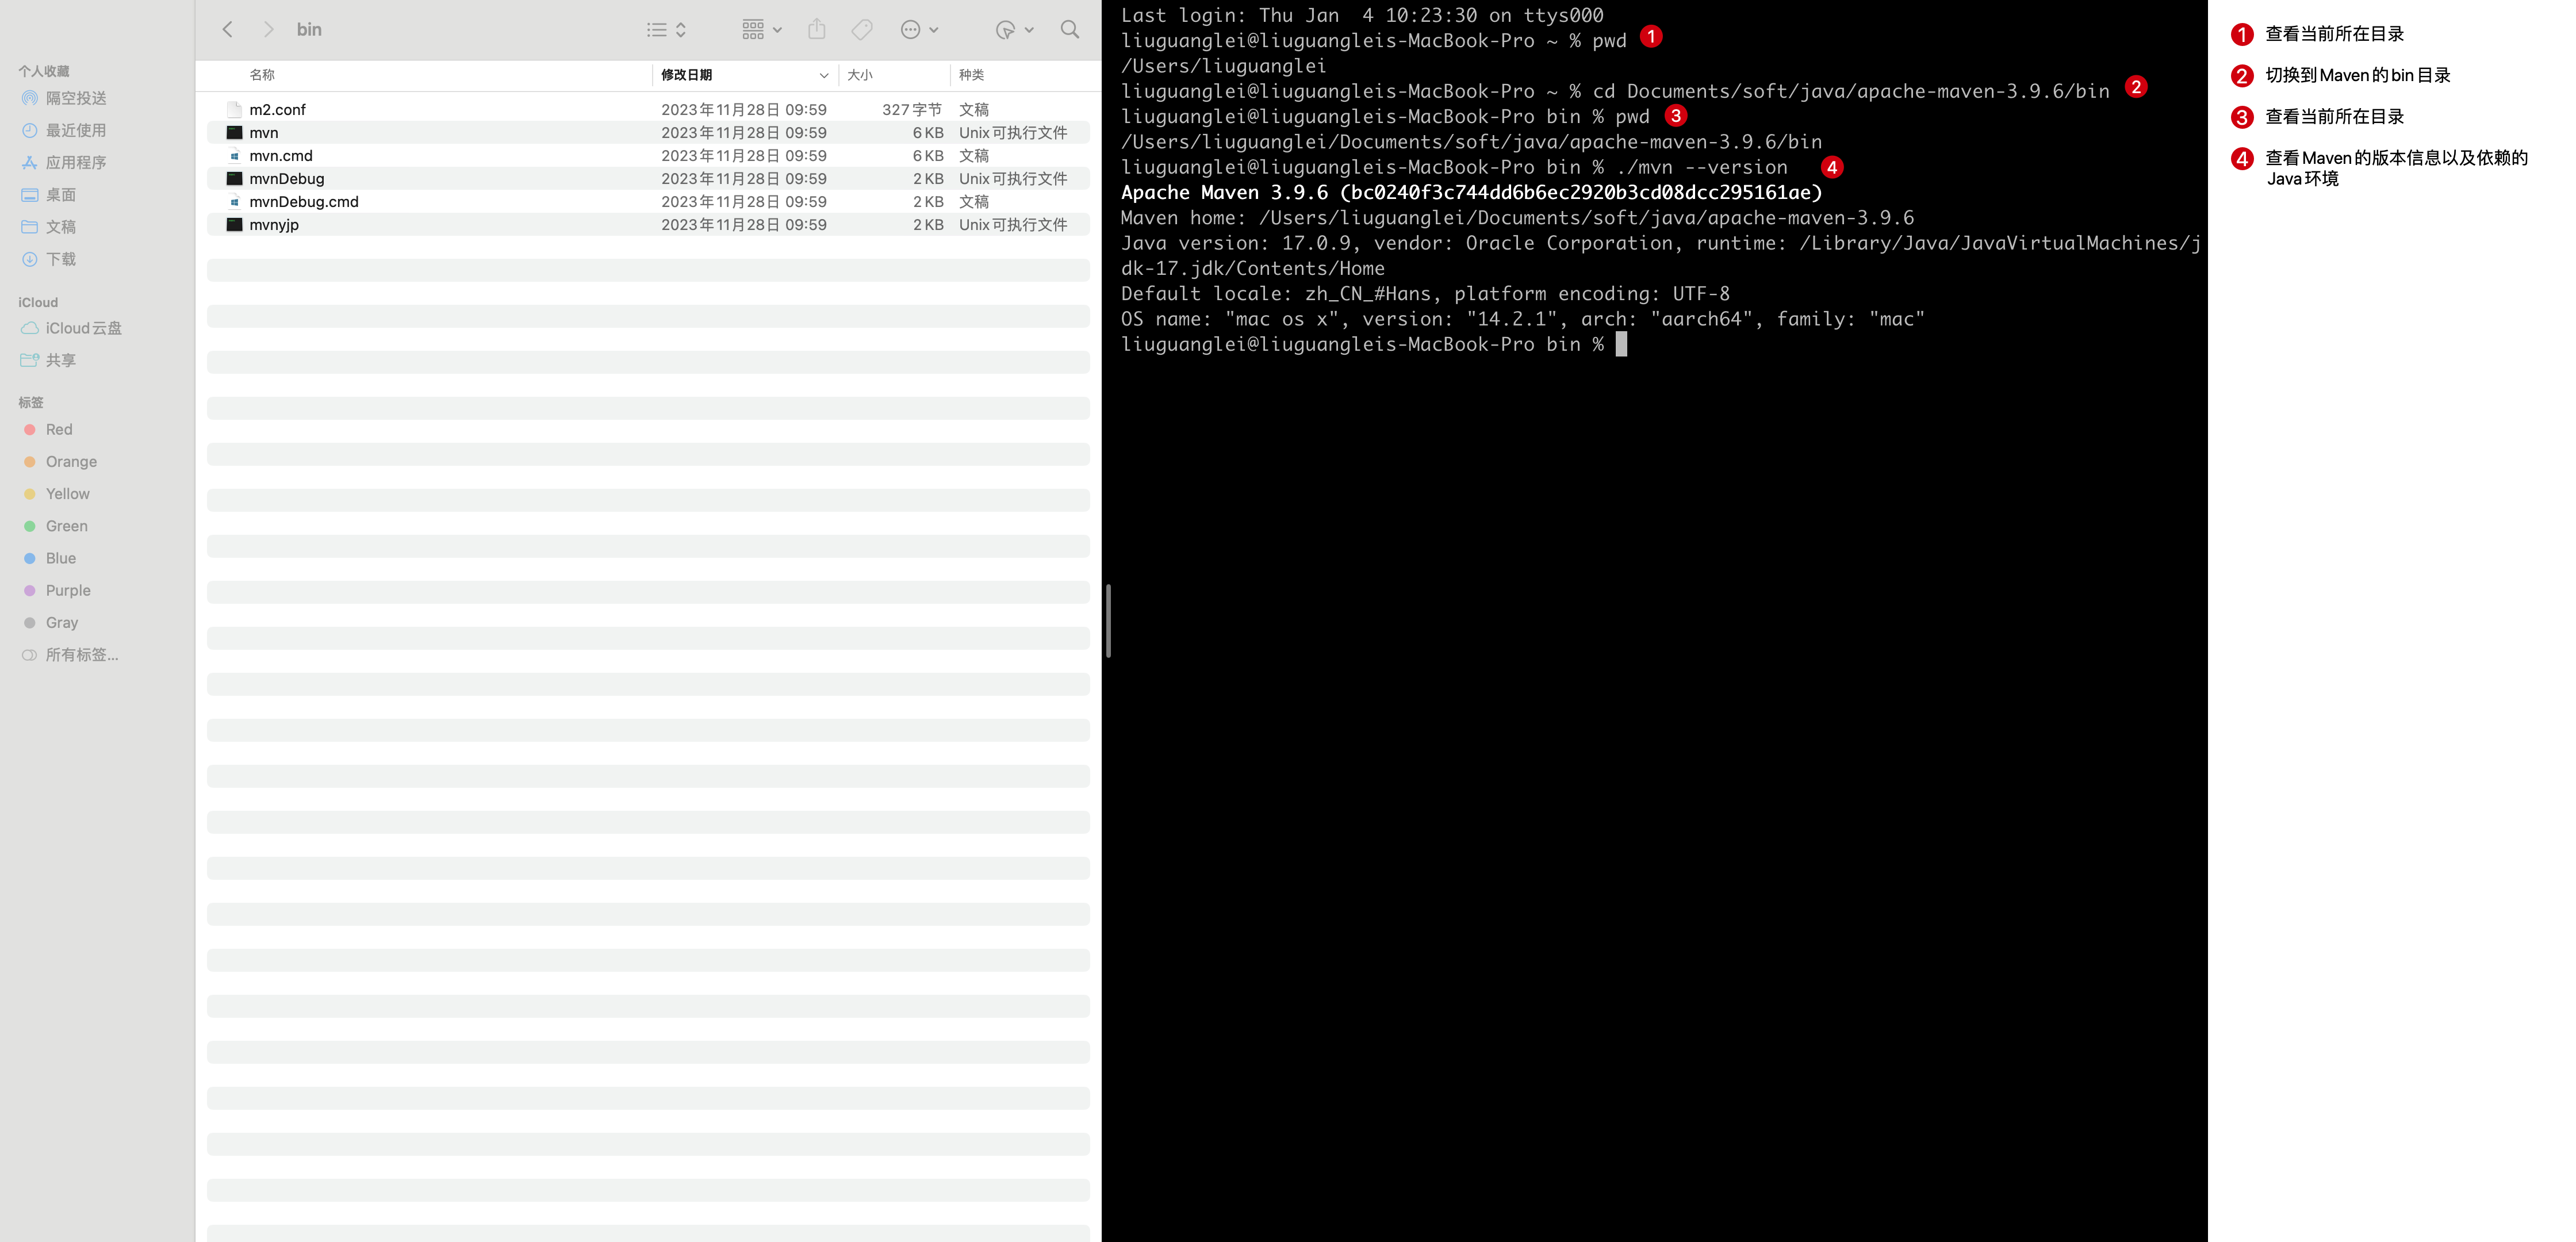The width and height of the screenshot is (2576, 1242).
Task: Open 桌面 Desktop in sidebar
Action: click(x=49, y=195)
